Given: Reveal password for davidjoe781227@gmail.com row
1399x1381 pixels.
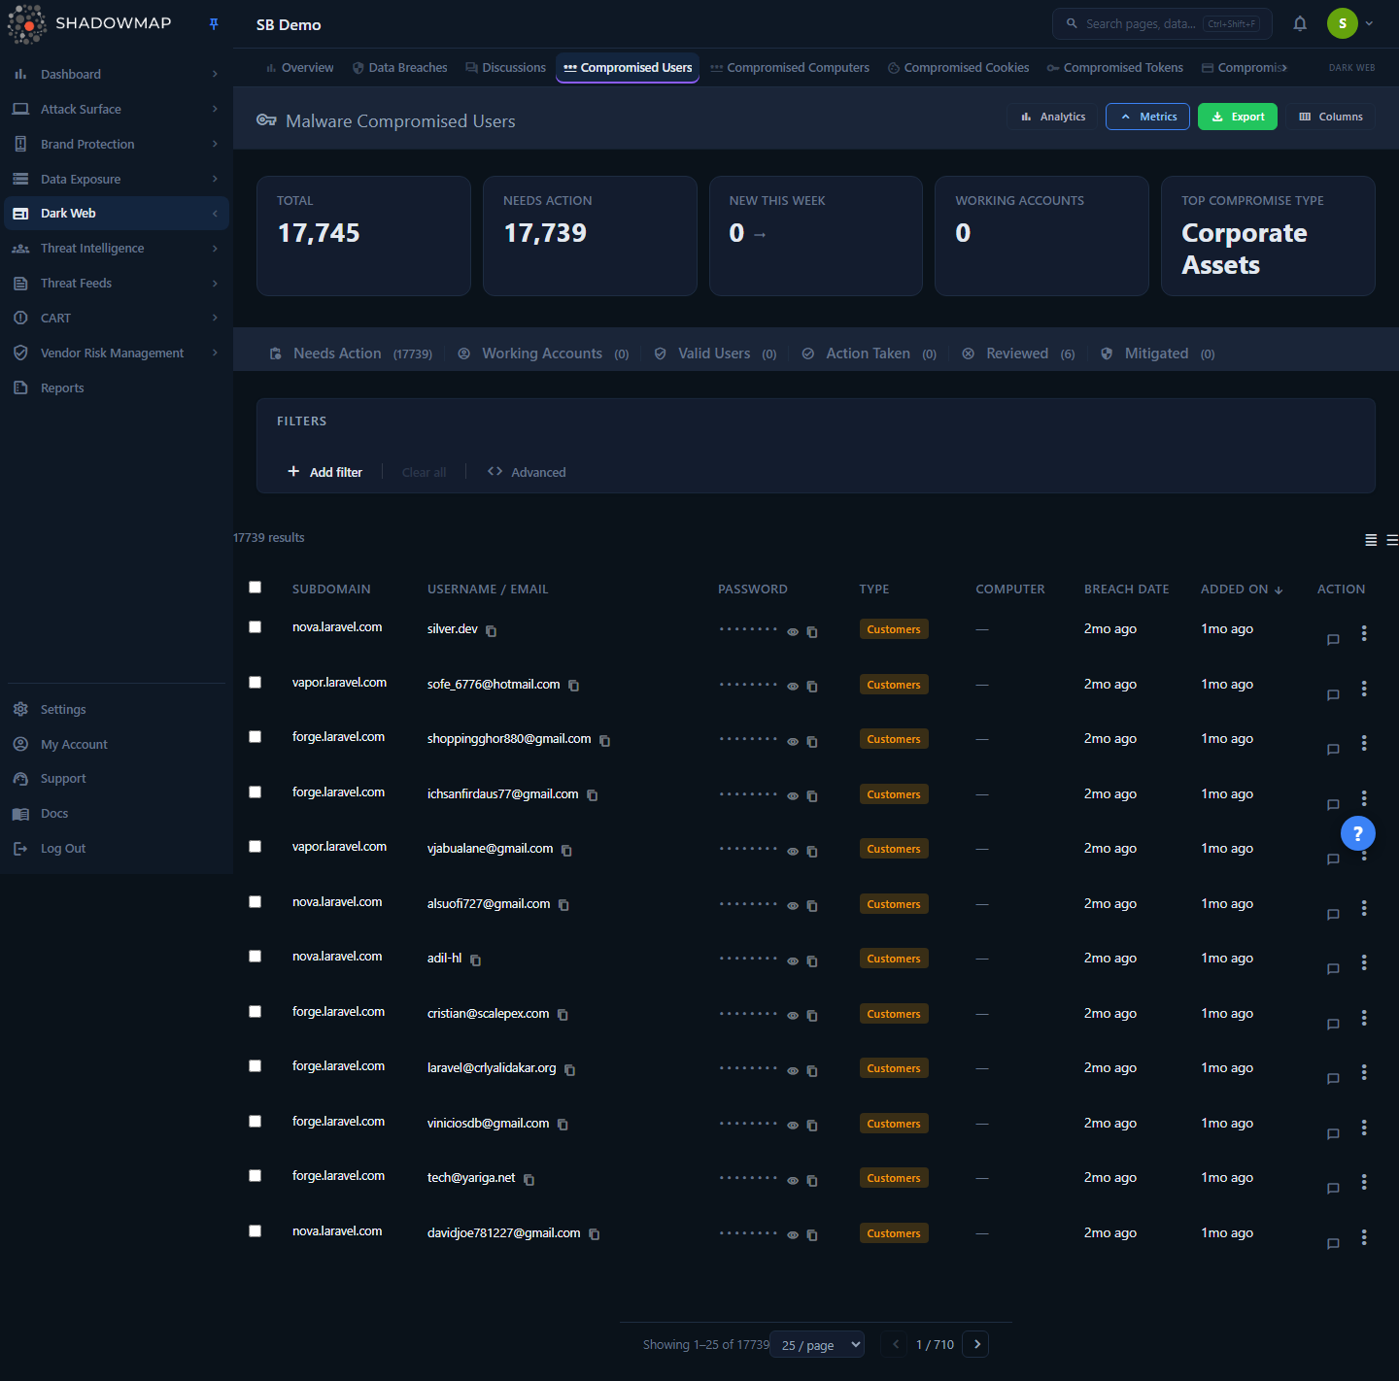Looking at the screenshot, I should [x=793, y=1235].
